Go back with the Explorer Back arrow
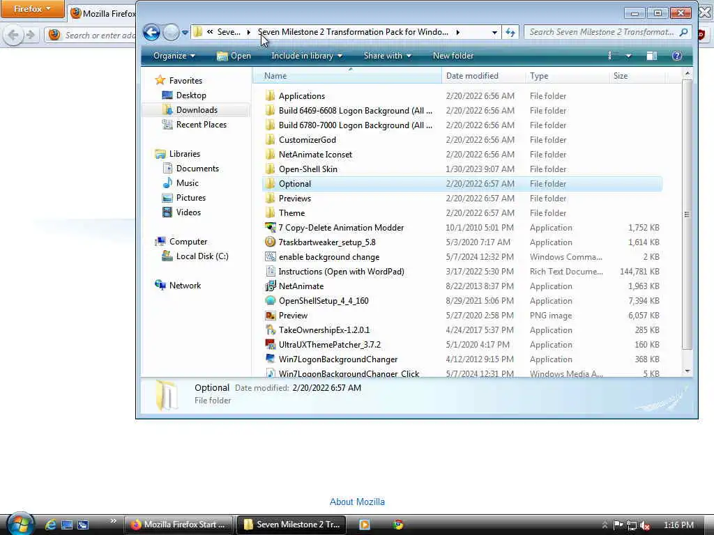 coord(151,32)
